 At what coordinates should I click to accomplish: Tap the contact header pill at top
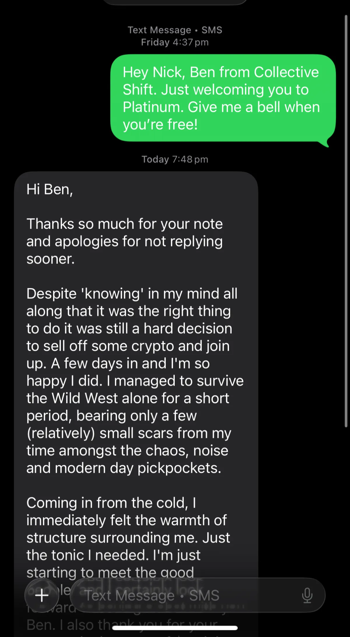[175, 2]
